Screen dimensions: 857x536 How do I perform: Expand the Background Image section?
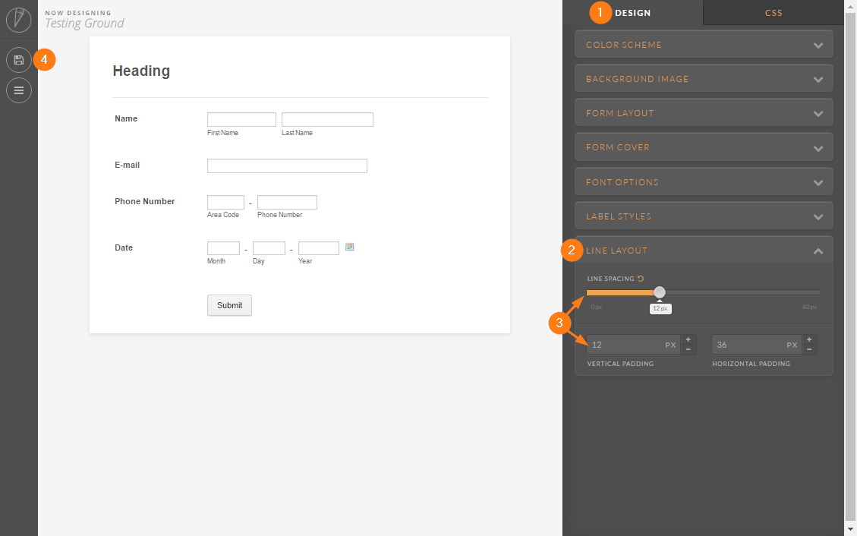point(704,79)
